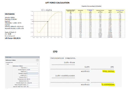Click the 'Acceleration of Gravity' column header
Screen dimensions: 129x91
pos(90,11)
